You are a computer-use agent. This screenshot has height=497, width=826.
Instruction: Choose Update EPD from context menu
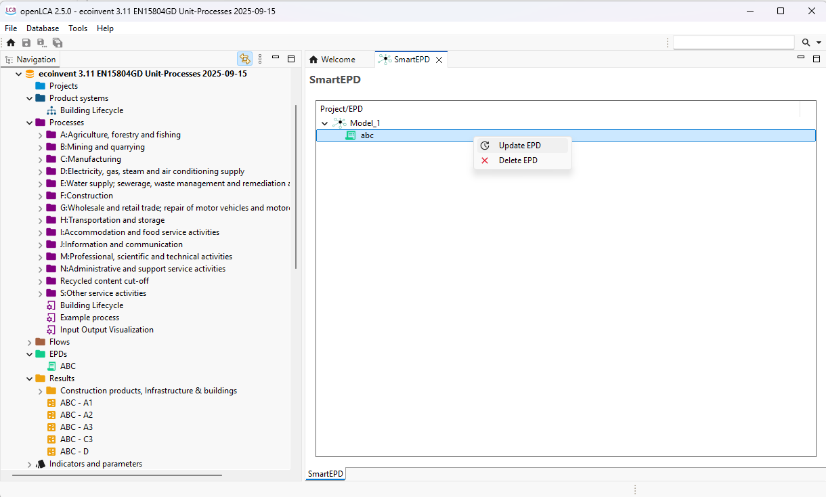519,146
